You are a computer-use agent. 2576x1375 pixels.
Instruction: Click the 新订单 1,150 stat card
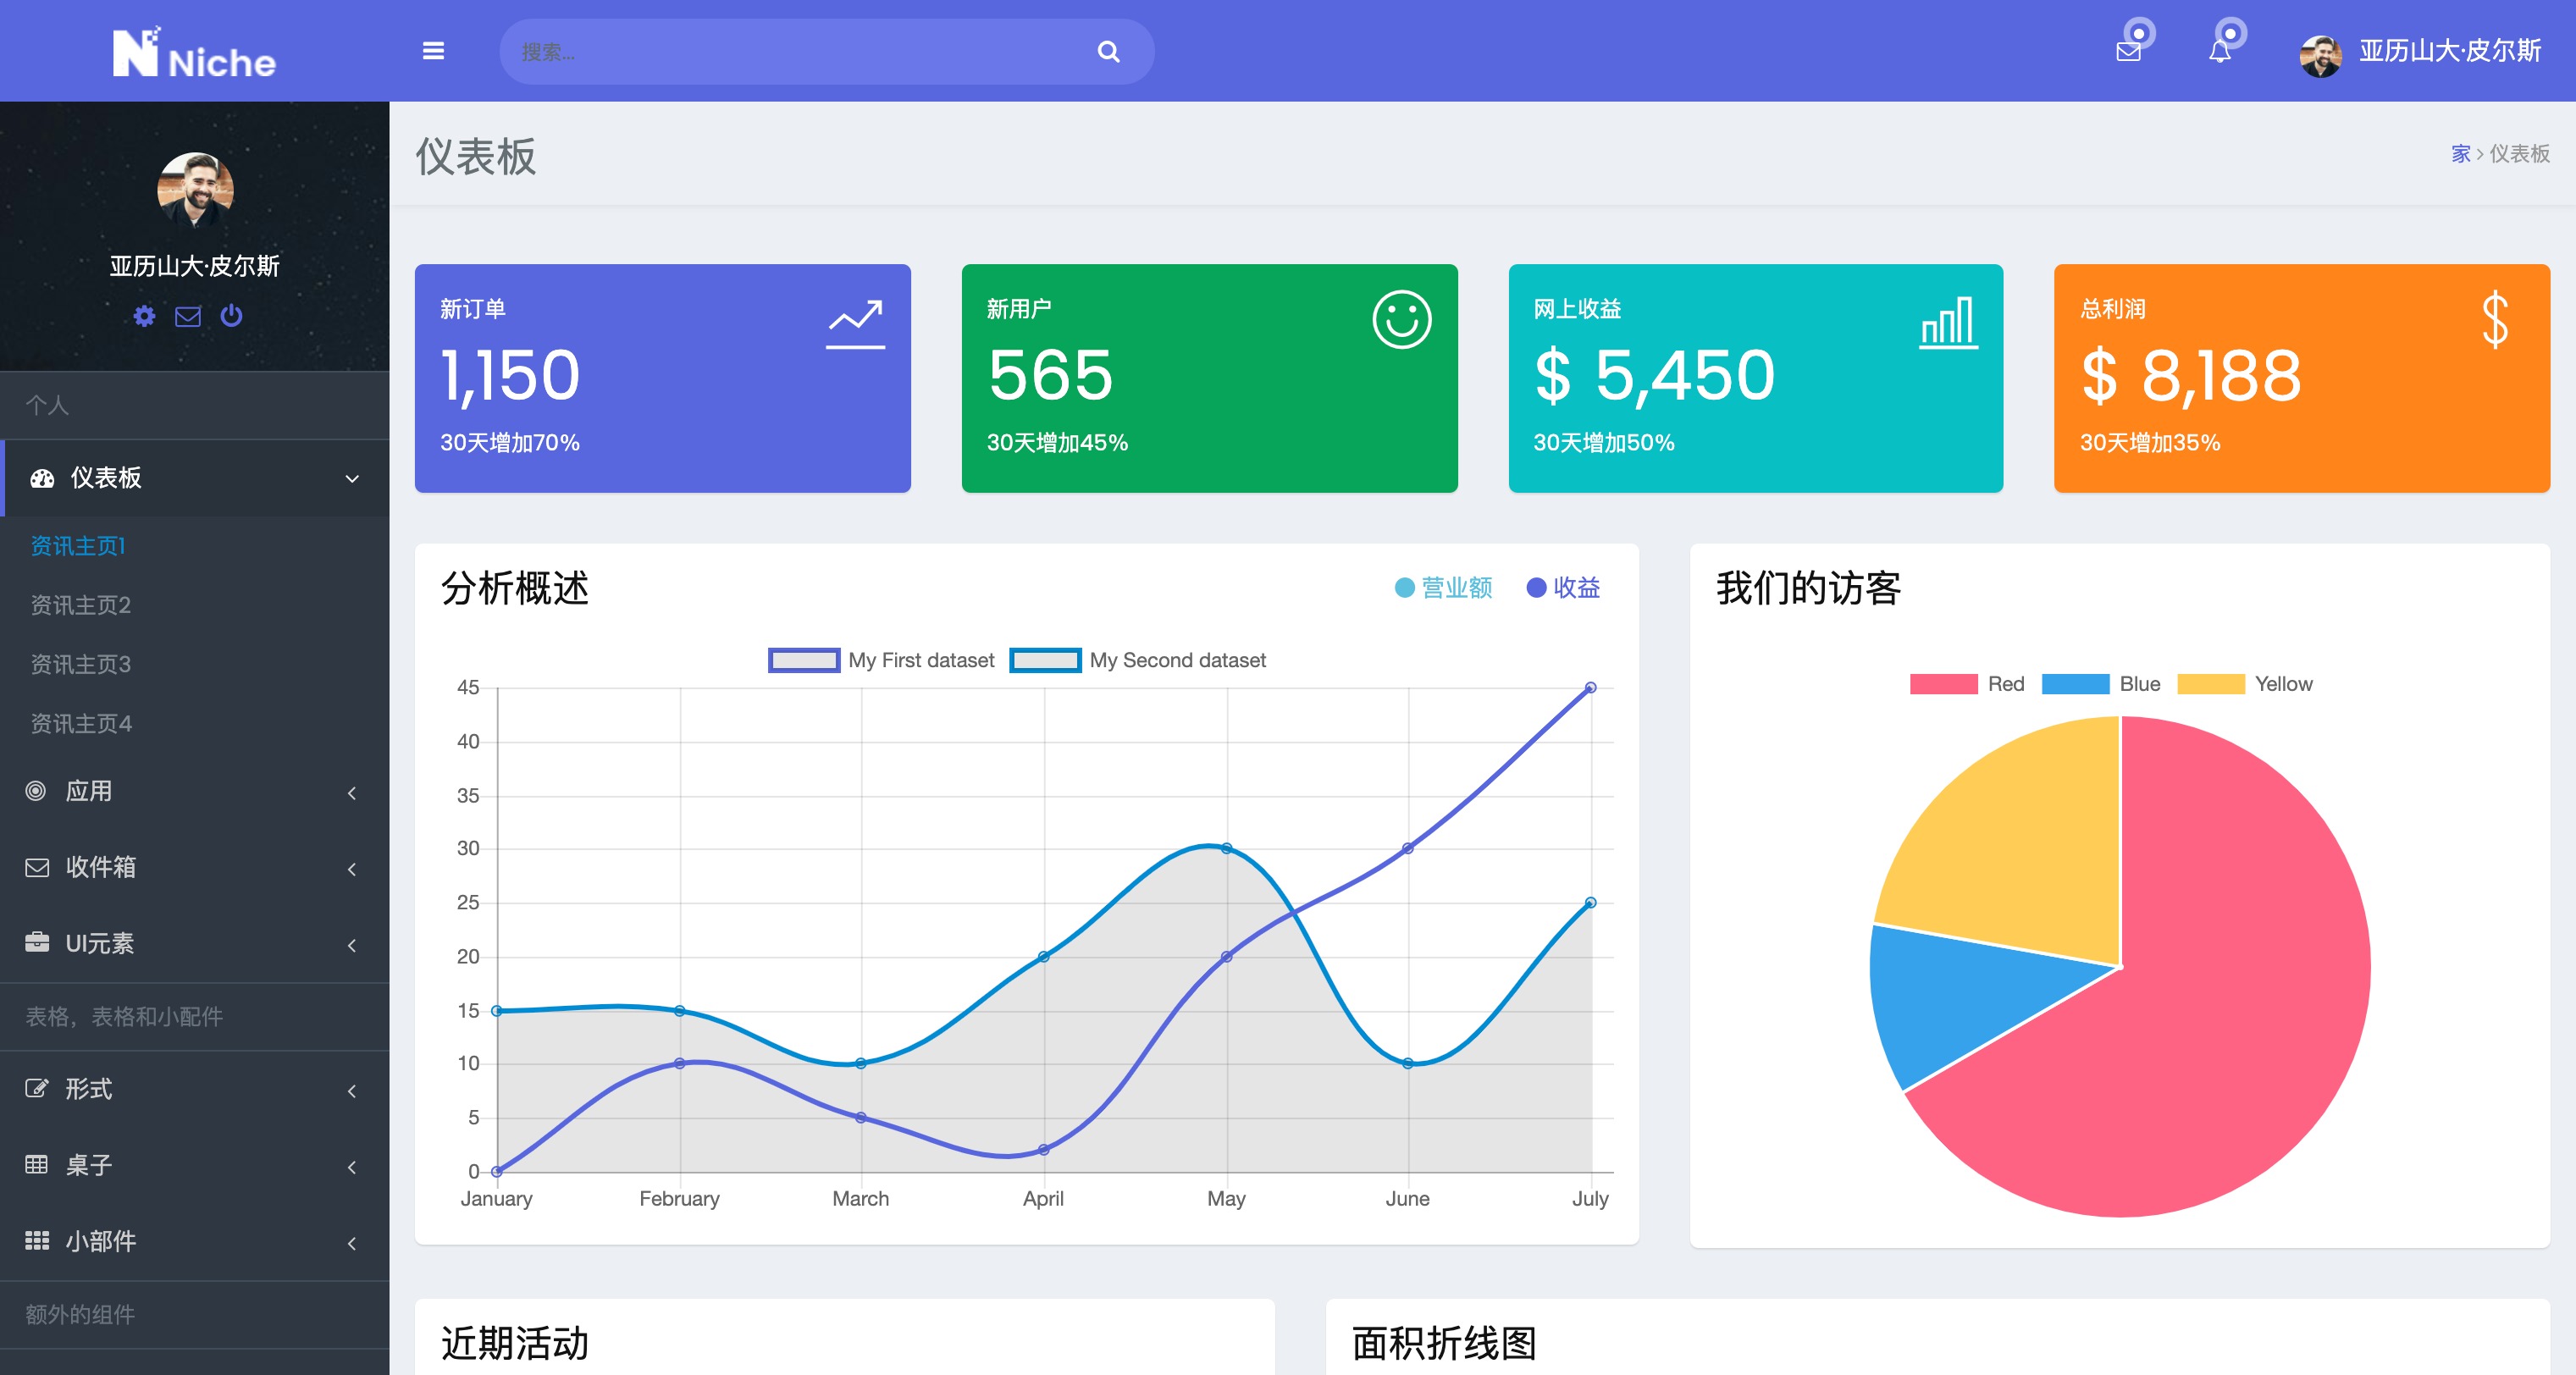click(x=662, y=378)
